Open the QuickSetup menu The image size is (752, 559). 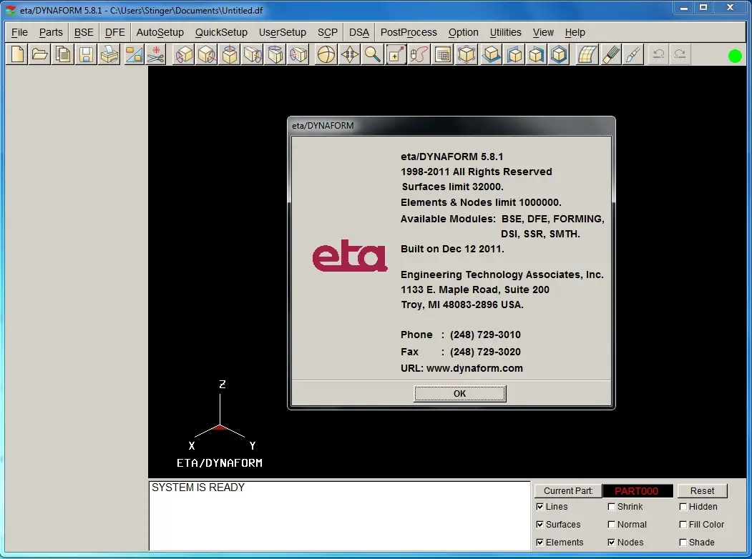pyautogui.click(x=221, y=32)
